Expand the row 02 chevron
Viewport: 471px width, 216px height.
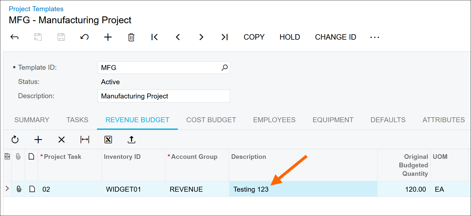(7, 189)
